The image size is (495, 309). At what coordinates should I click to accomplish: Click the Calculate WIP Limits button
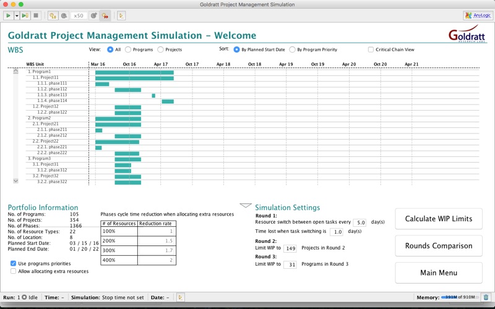tap(439, 219)
